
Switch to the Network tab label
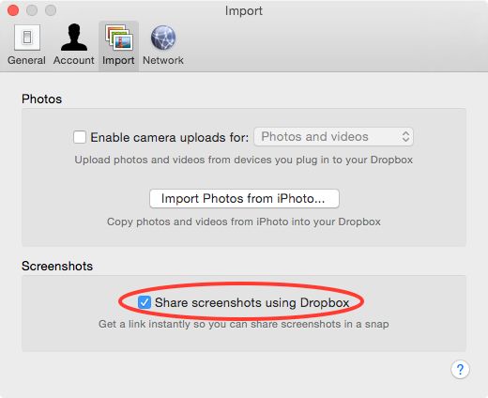(x=163, y=60)
